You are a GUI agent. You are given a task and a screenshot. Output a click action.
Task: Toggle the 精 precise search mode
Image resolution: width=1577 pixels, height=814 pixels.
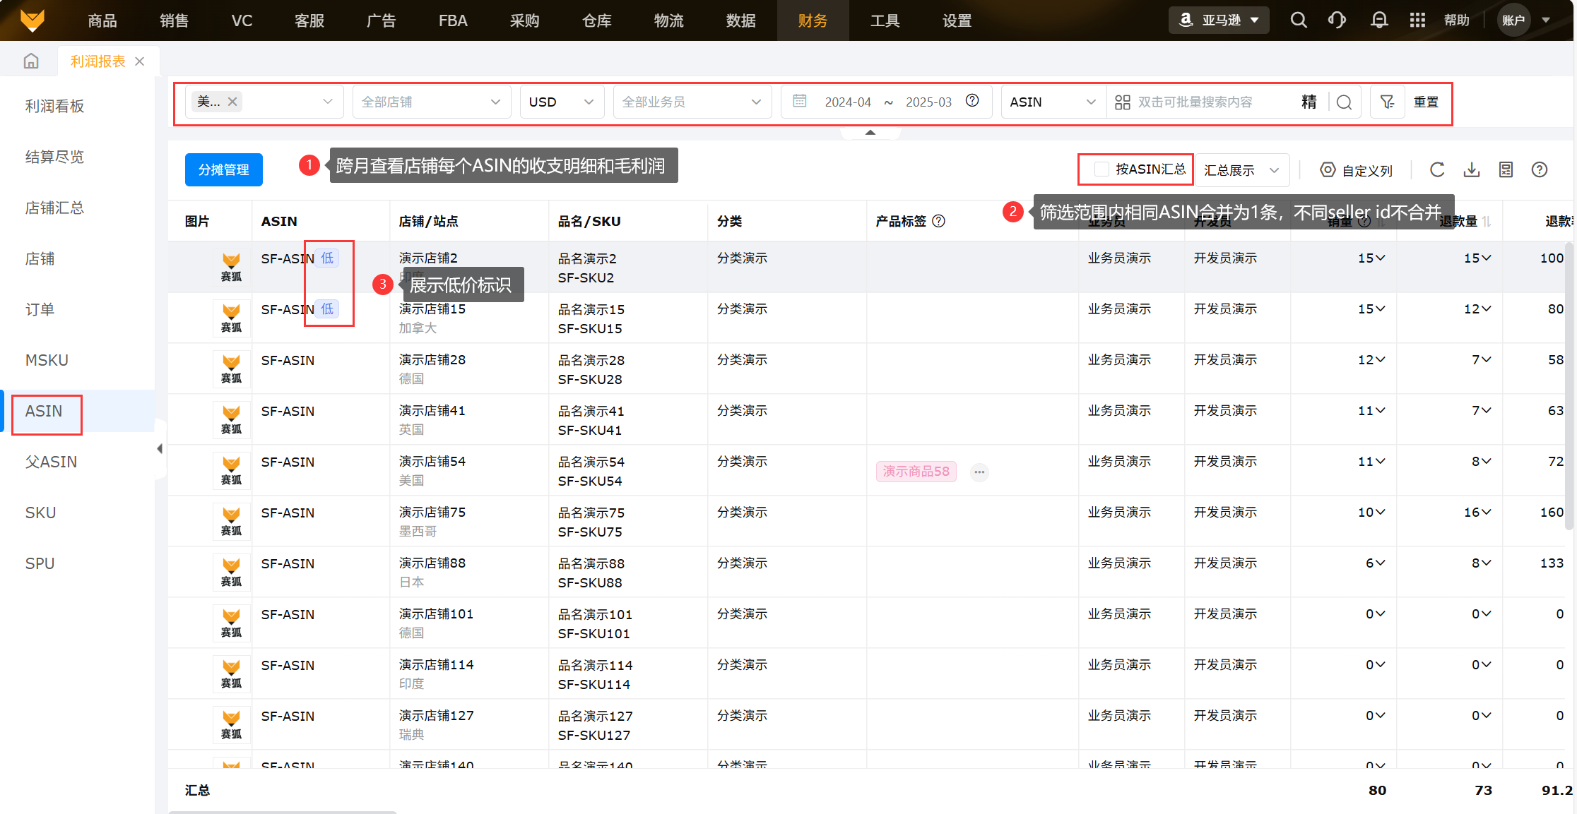click(x=1309, y=102)
